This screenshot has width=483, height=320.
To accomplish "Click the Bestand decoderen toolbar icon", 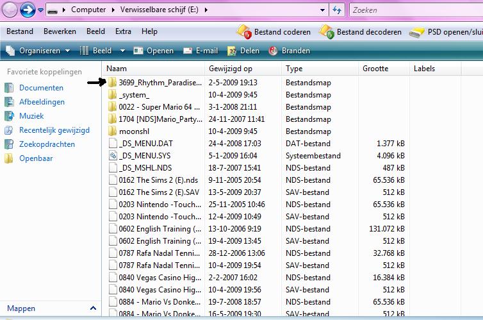I will (327, 32).
